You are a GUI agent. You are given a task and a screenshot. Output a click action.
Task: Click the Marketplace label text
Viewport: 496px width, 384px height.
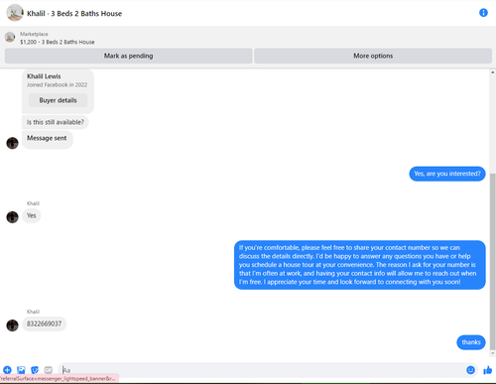pyautogui.click(x=34, y=34)
